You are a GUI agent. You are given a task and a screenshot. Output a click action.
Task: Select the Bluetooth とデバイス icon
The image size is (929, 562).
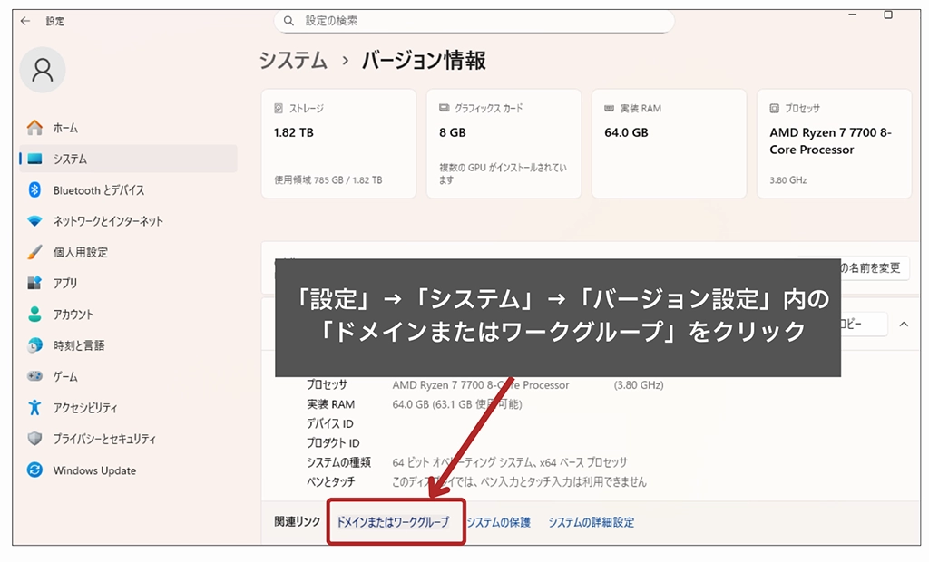(34, 190)
